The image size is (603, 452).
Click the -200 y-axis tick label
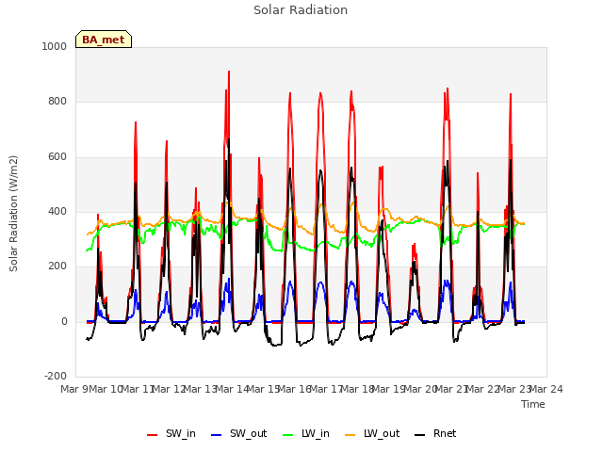coord(56,376)
